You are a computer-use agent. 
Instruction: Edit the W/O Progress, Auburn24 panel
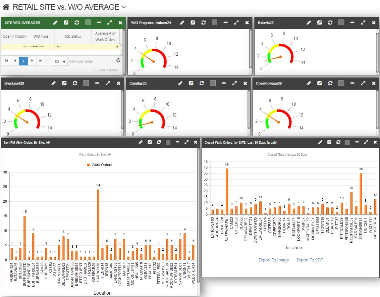tap(182, 22)
